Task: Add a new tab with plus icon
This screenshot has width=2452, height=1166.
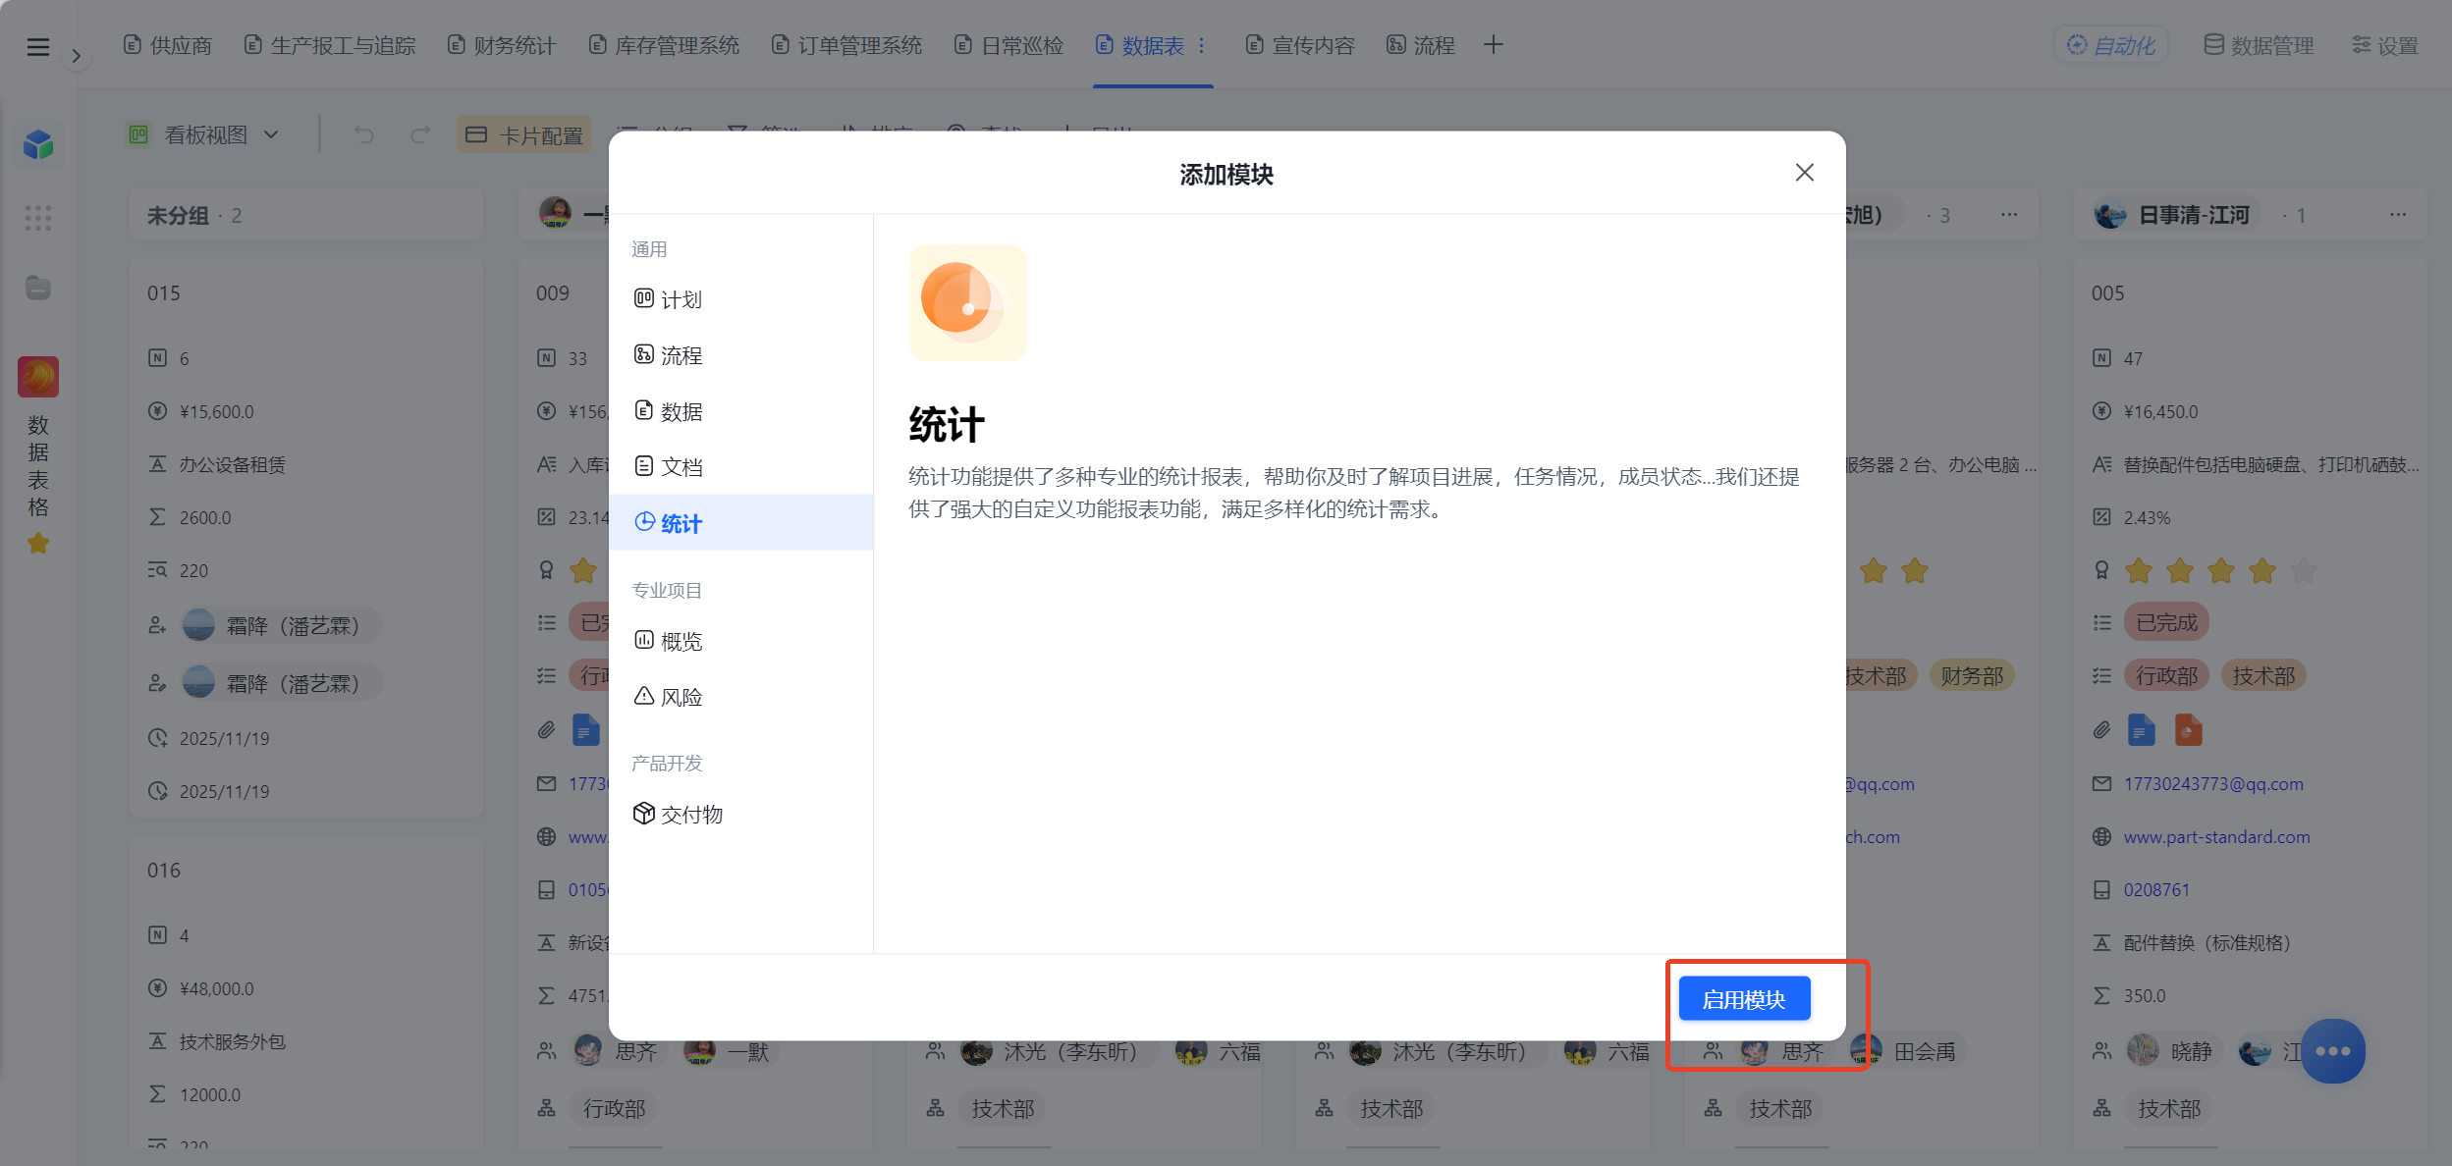Action: [x=1494, y=44]
